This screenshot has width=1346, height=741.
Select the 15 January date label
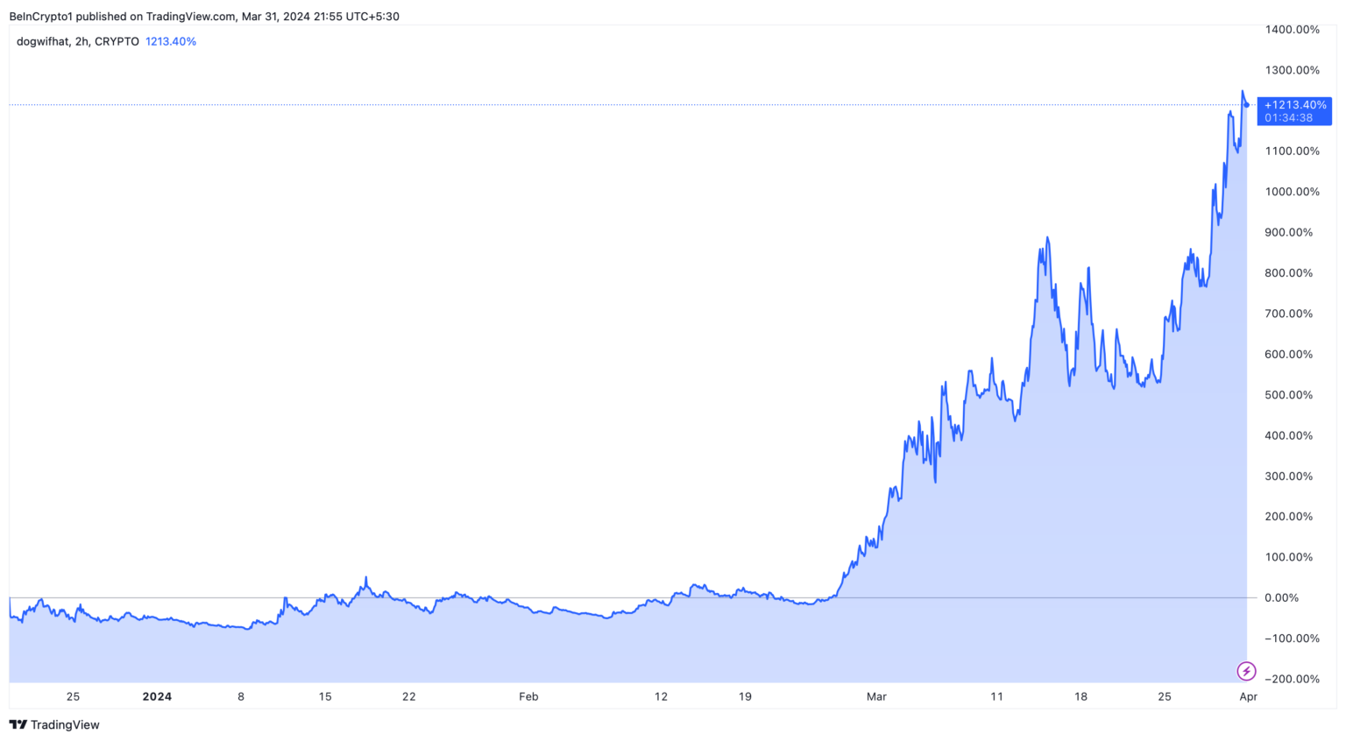pos(325,697)
